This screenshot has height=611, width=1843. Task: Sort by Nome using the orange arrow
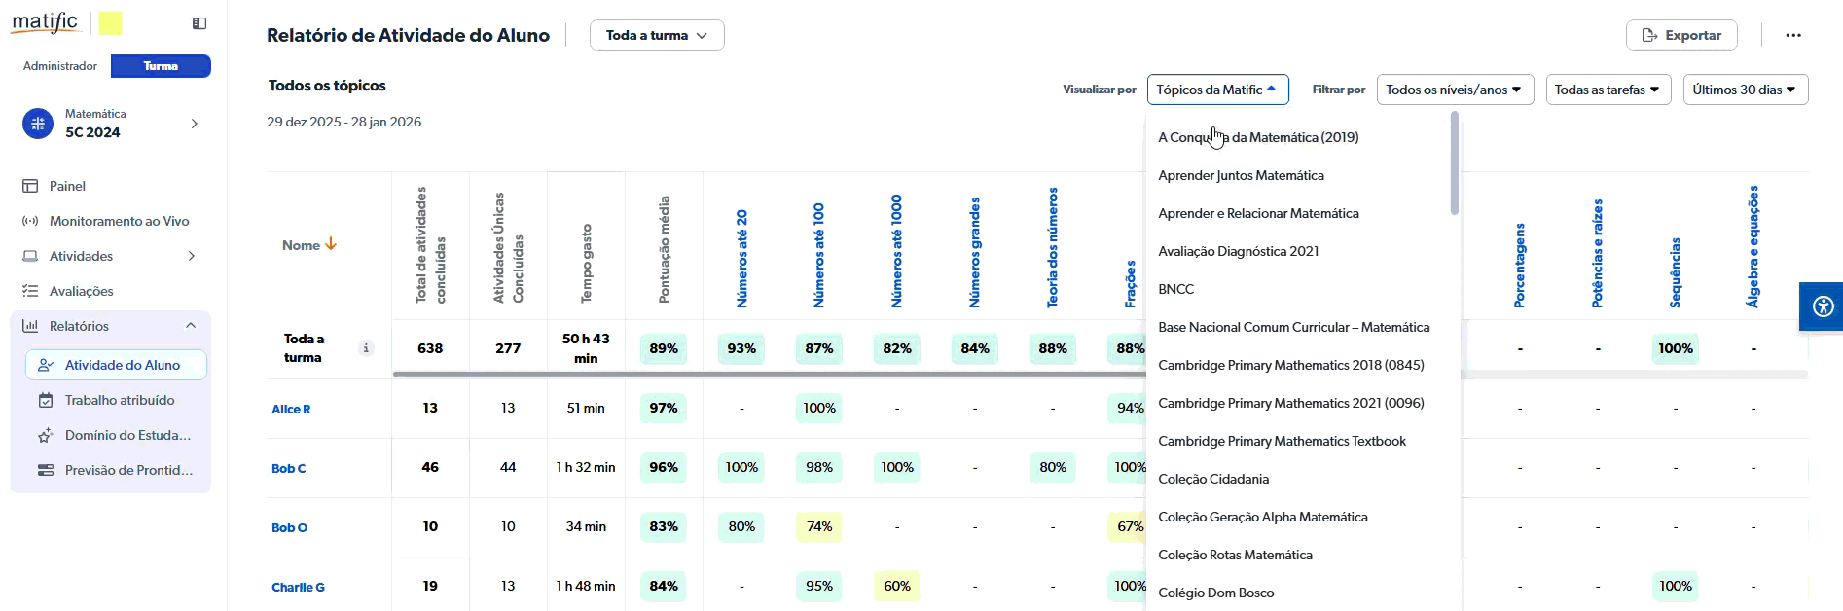[x=332, y=244]
